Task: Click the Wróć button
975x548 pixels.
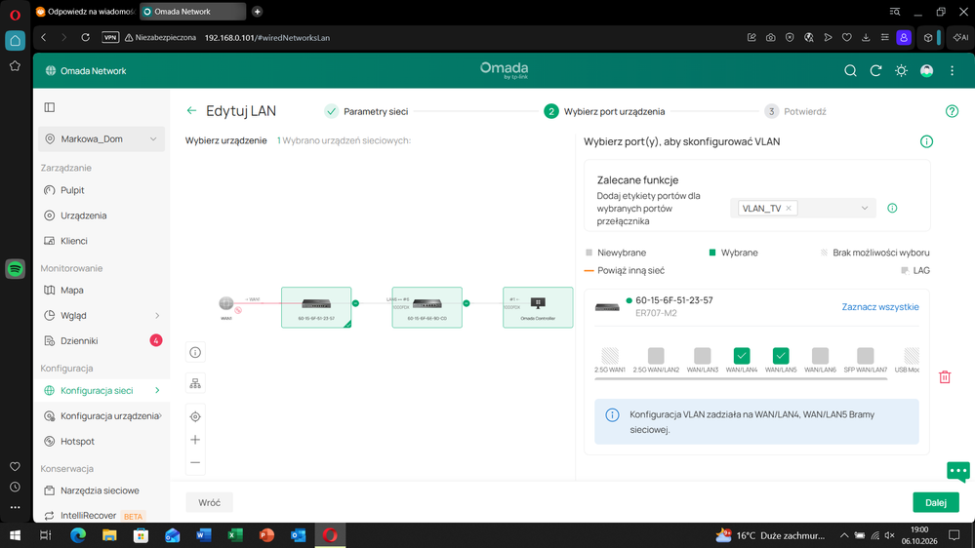Action: click(210, 502)
